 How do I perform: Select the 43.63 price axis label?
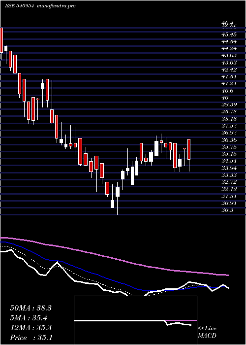click(229, 56)
